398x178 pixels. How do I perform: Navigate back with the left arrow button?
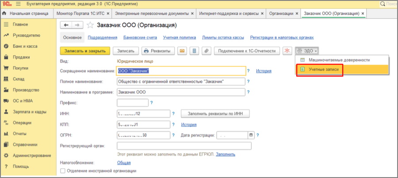[66, 25]
